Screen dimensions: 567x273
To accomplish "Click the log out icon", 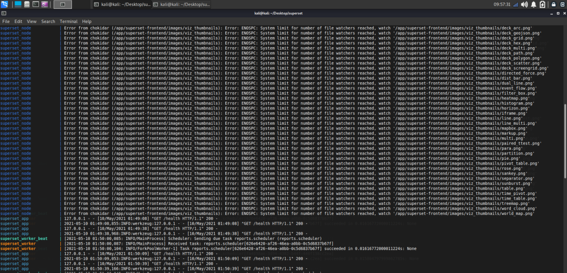I will (562, 4).
